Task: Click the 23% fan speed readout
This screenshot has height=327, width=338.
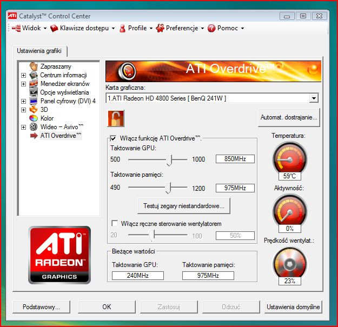Action: (x=289, y=281)
